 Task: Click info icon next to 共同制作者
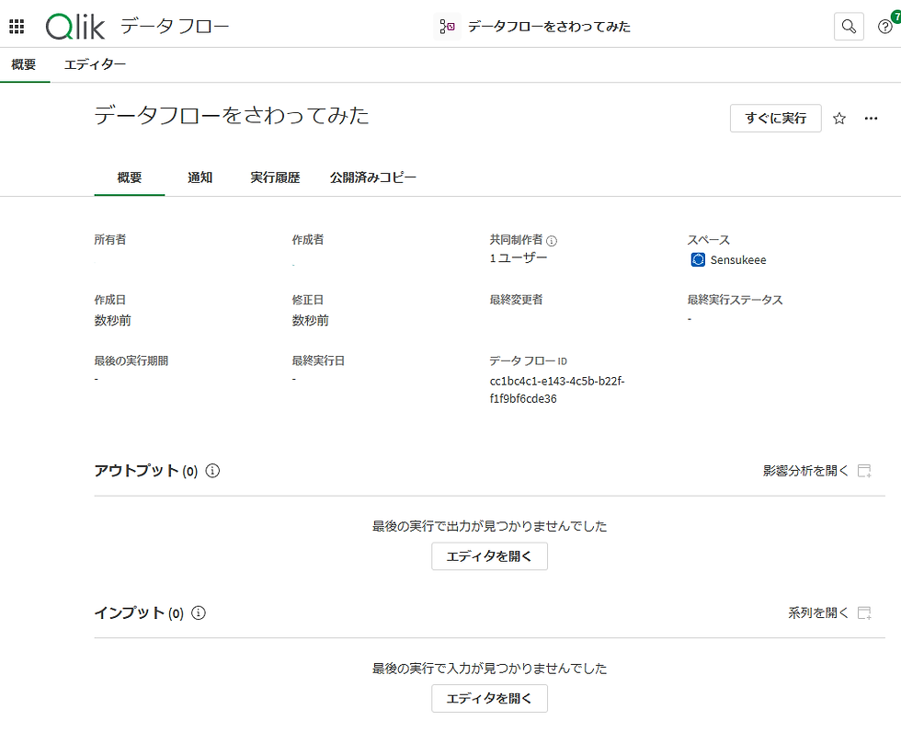point(552,241)
